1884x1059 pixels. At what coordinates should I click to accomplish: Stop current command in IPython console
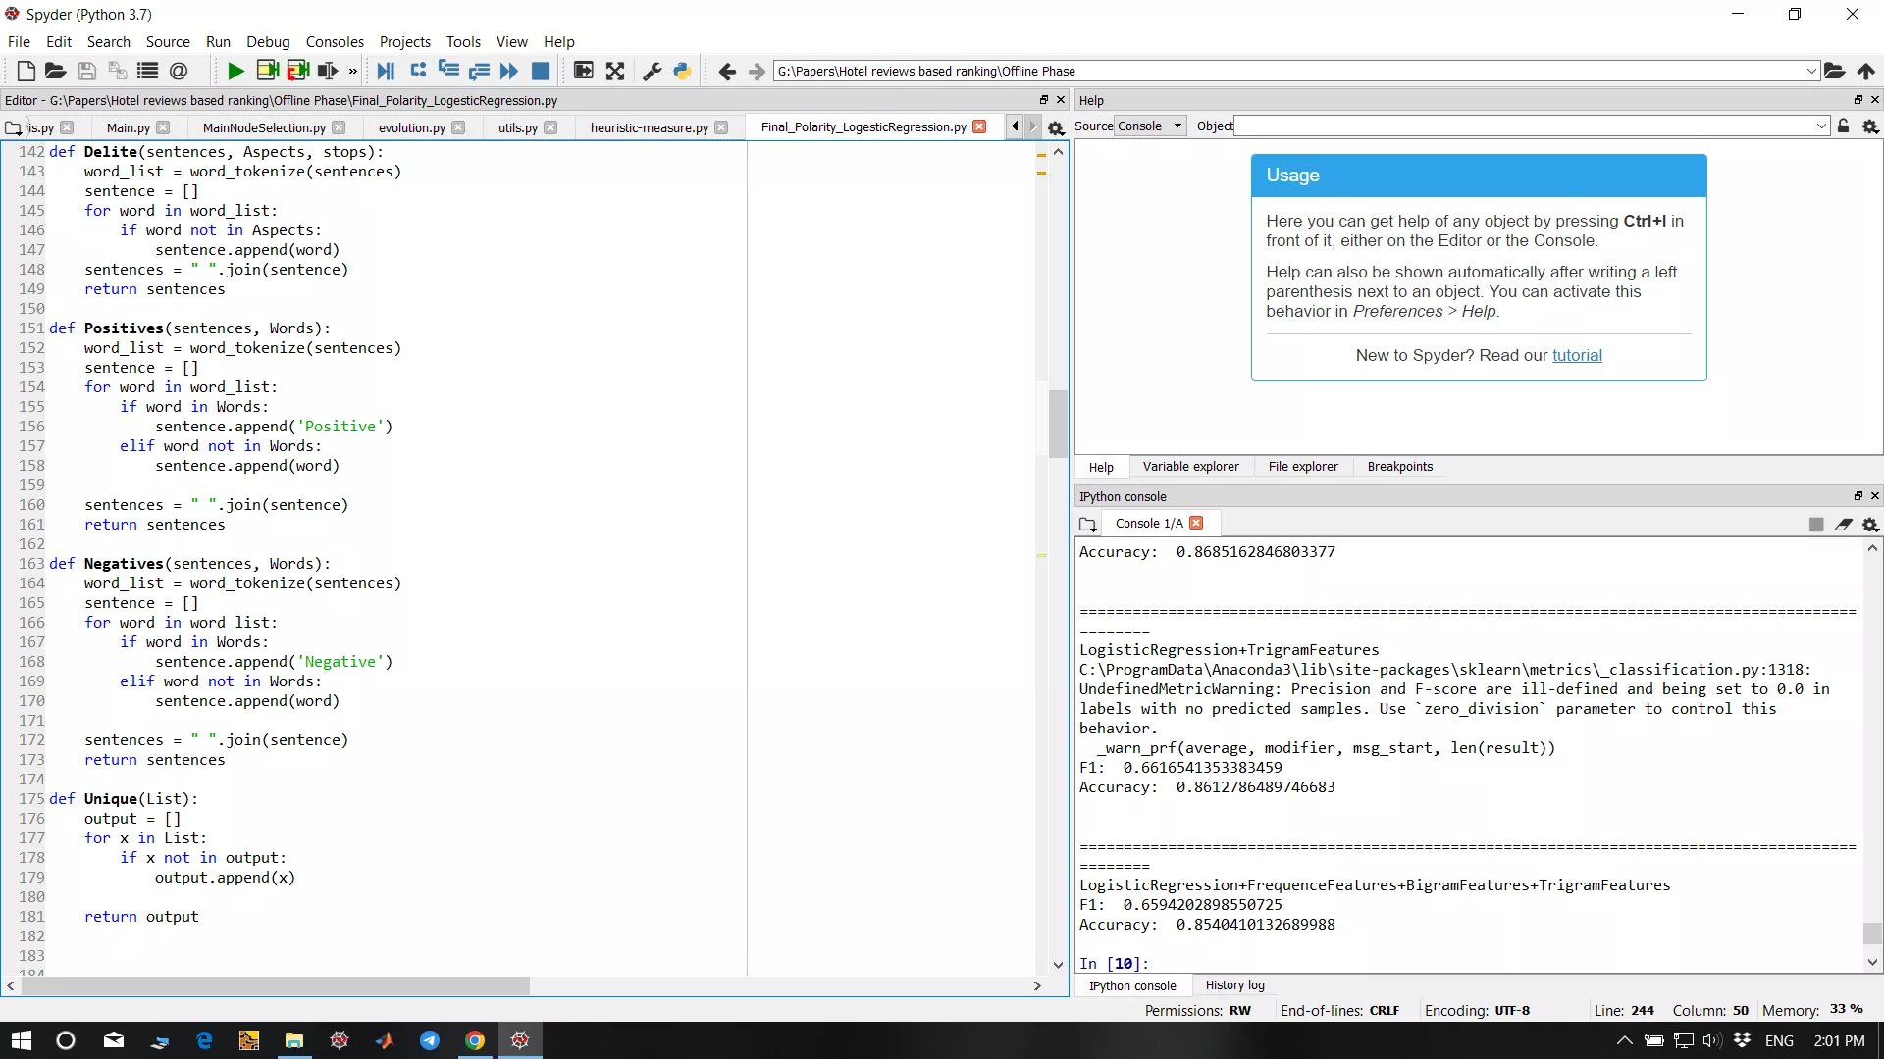click(1816, 525)
